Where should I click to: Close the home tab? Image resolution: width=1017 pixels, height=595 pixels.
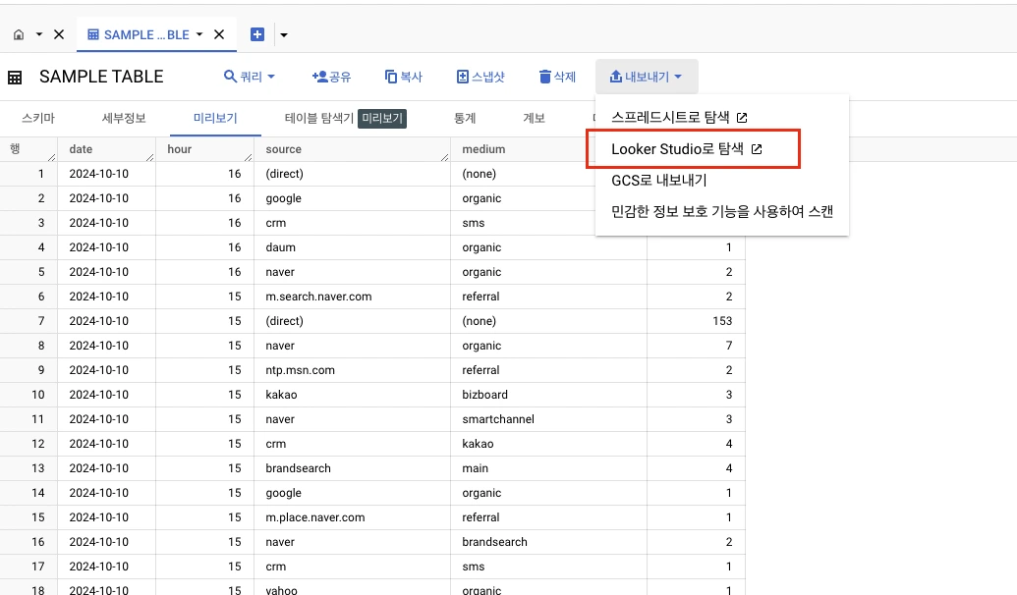tap(59, 35)
